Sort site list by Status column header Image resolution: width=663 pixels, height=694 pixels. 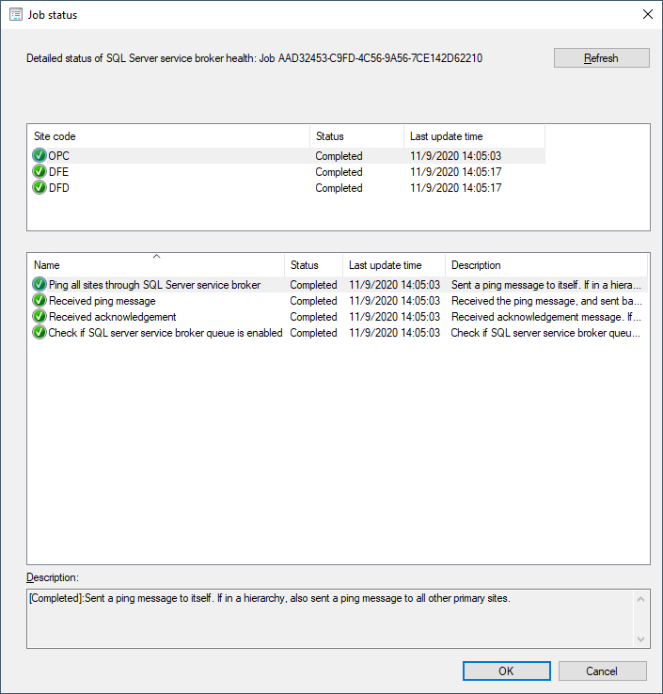coord(356,136)
